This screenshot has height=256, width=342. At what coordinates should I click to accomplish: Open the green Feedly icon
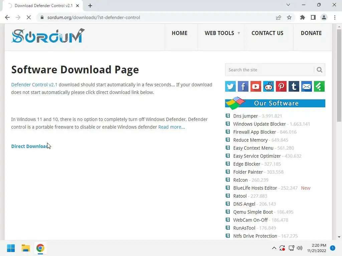[x=319, y=86]
